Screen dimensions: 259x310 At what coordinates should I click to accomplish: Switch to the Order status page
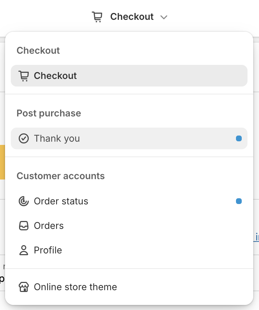[61, 201]
